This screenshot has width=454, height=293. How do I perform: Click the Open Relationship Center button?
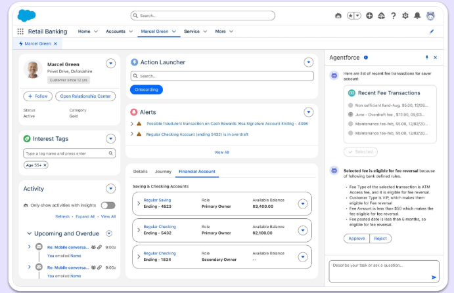pyautogui.click(x=85, y=96)
